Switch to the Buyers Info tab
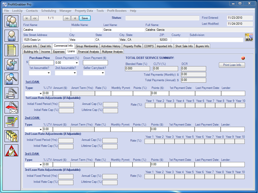This screenshot has width=258, height=193. pos(202,46)
